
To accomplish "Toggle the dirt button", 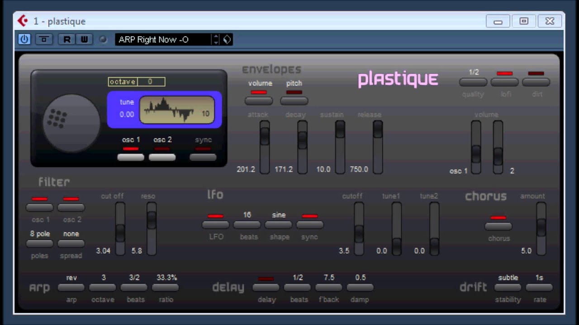I will point(536,82).
